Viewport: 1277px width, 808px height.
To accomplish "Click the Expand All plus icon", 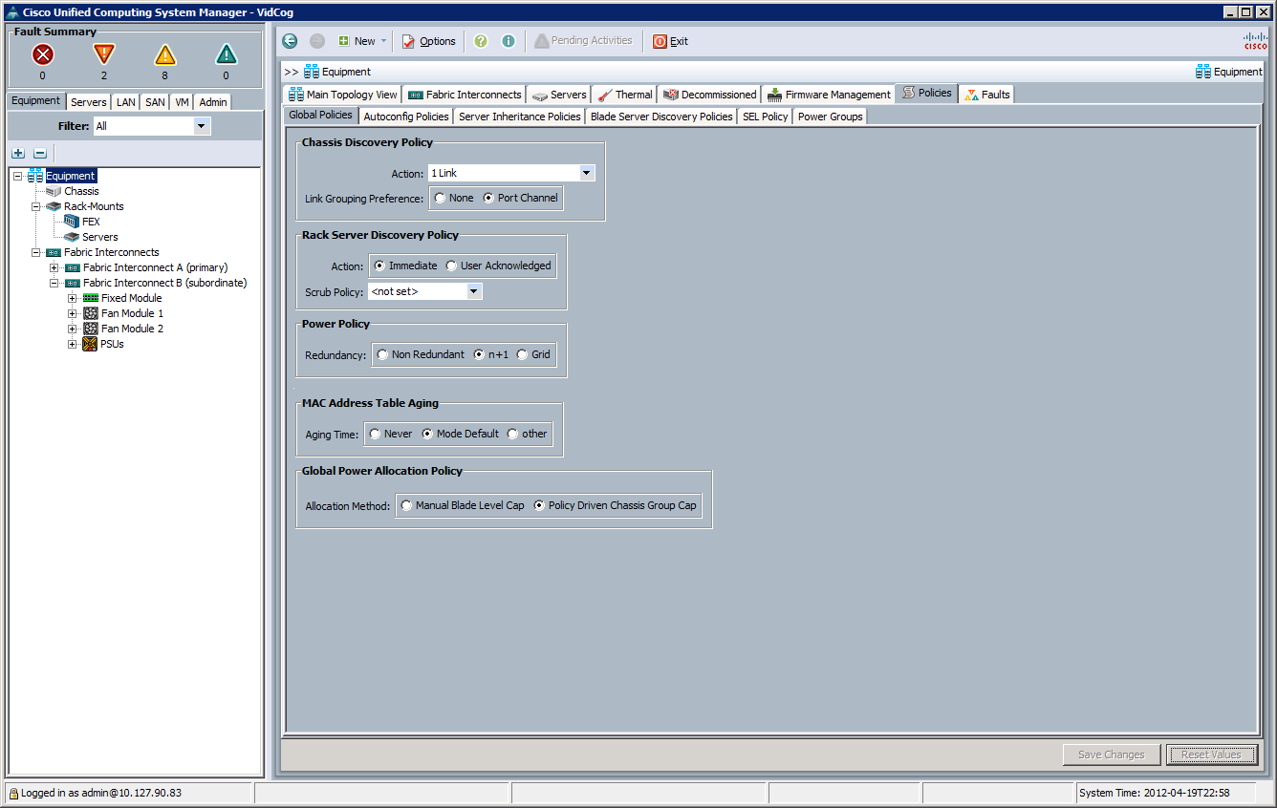I will click(x=18, y=153).
